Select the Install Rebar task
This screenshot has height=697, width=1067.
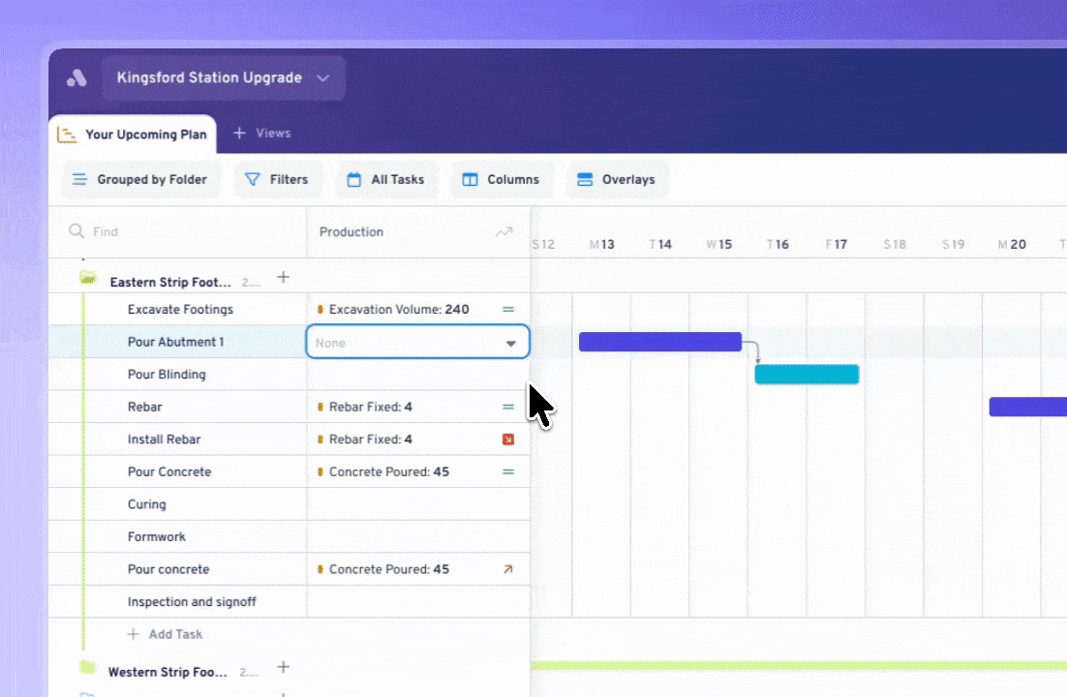[x=164, y=439]
